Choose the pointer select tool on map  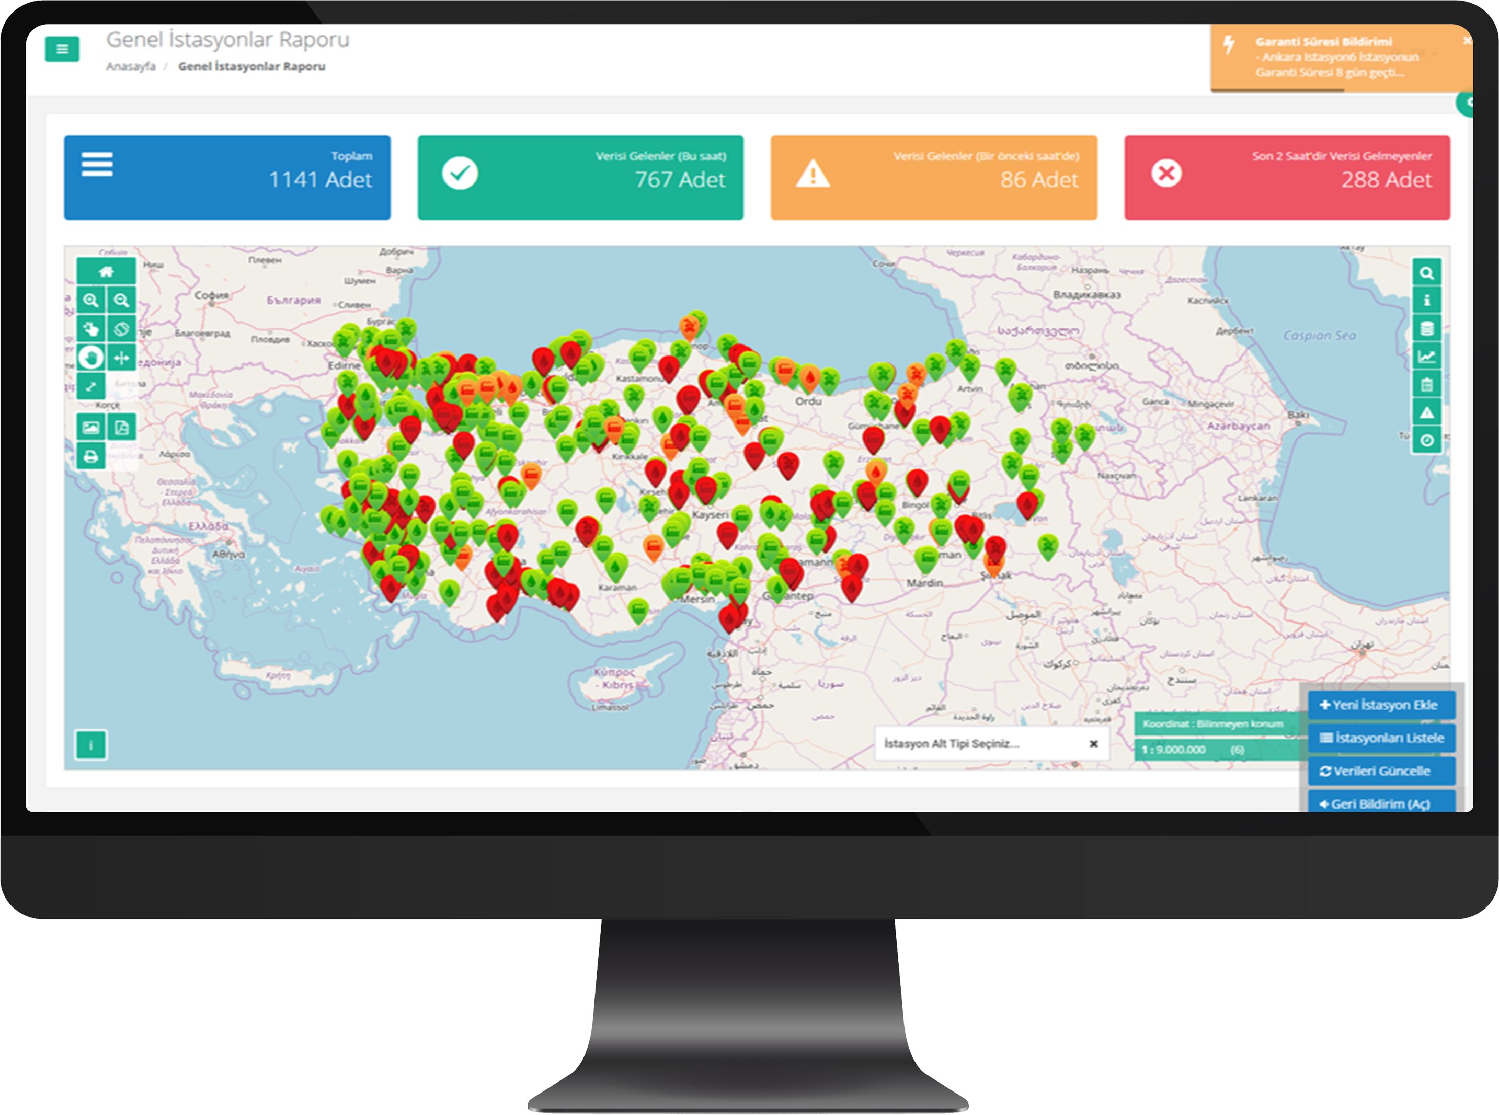pyautogui.click(x=91, y=329)
